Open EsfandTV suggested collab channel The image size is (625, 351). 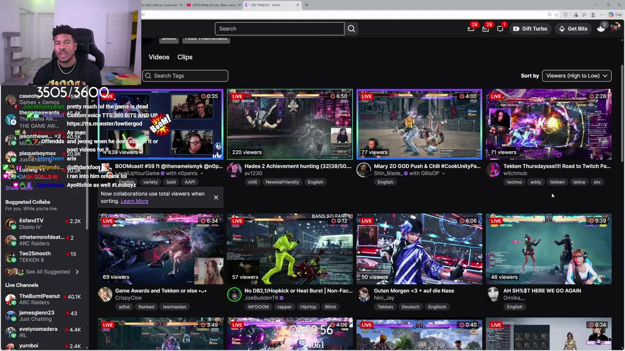43,224
